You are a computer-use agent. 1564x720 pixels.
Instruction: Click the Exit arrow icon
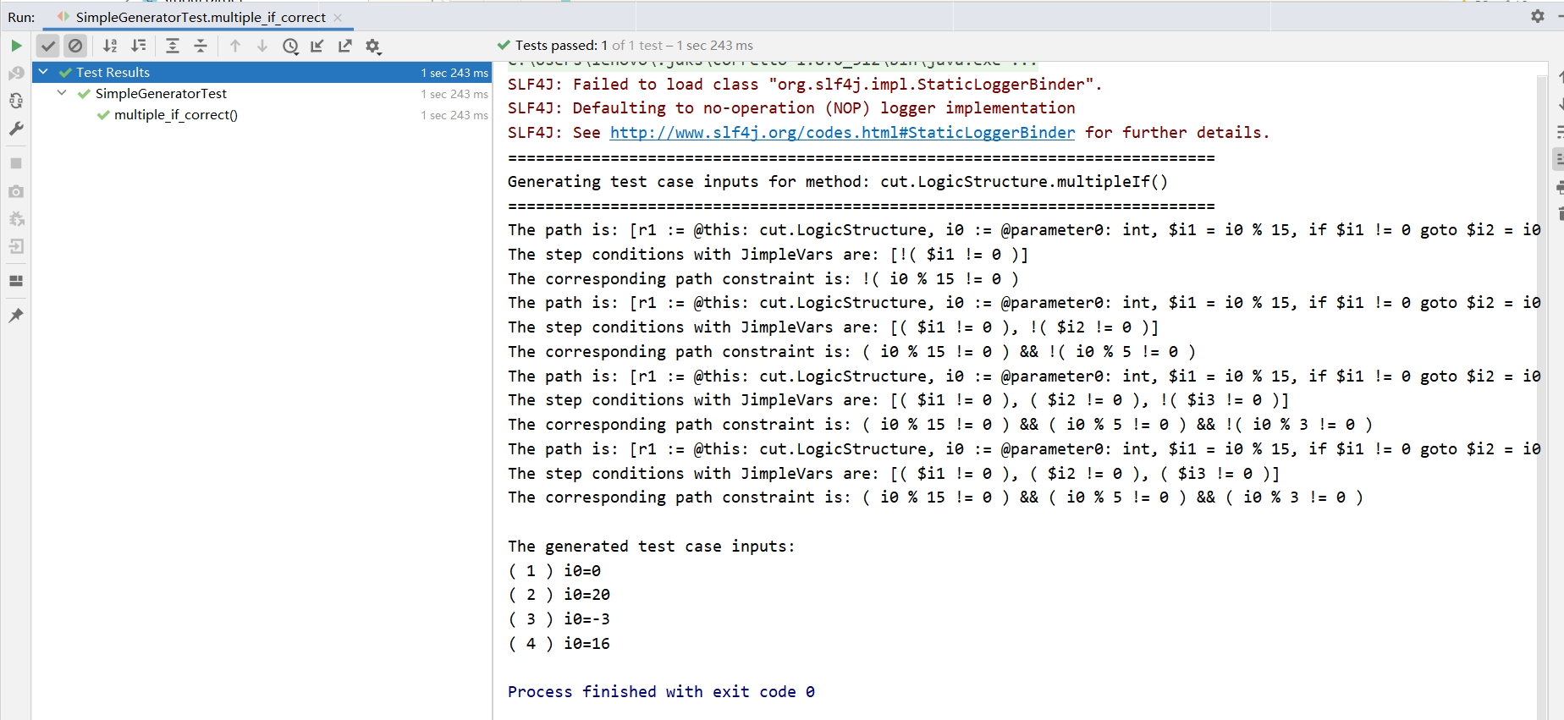click(16, 246)
